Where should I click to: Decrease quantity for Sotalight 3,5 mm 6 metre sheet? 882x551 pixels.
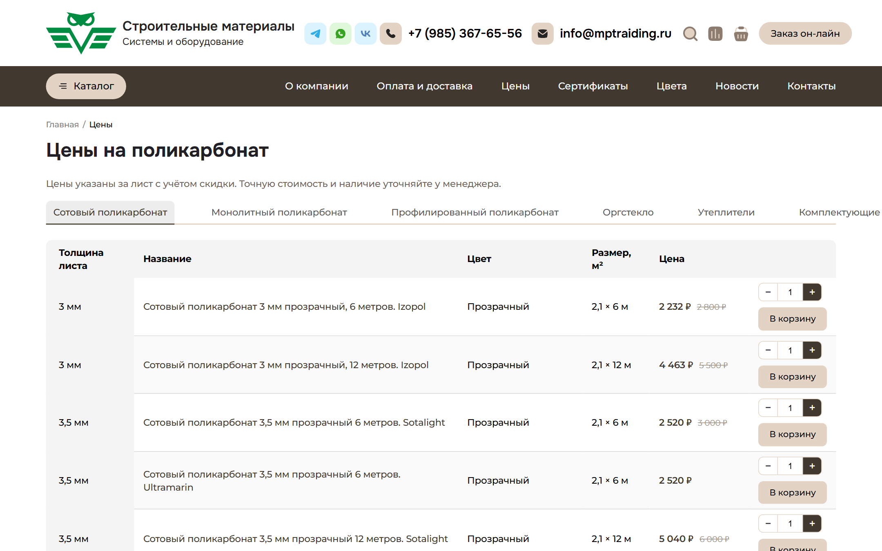pos(768,408)
